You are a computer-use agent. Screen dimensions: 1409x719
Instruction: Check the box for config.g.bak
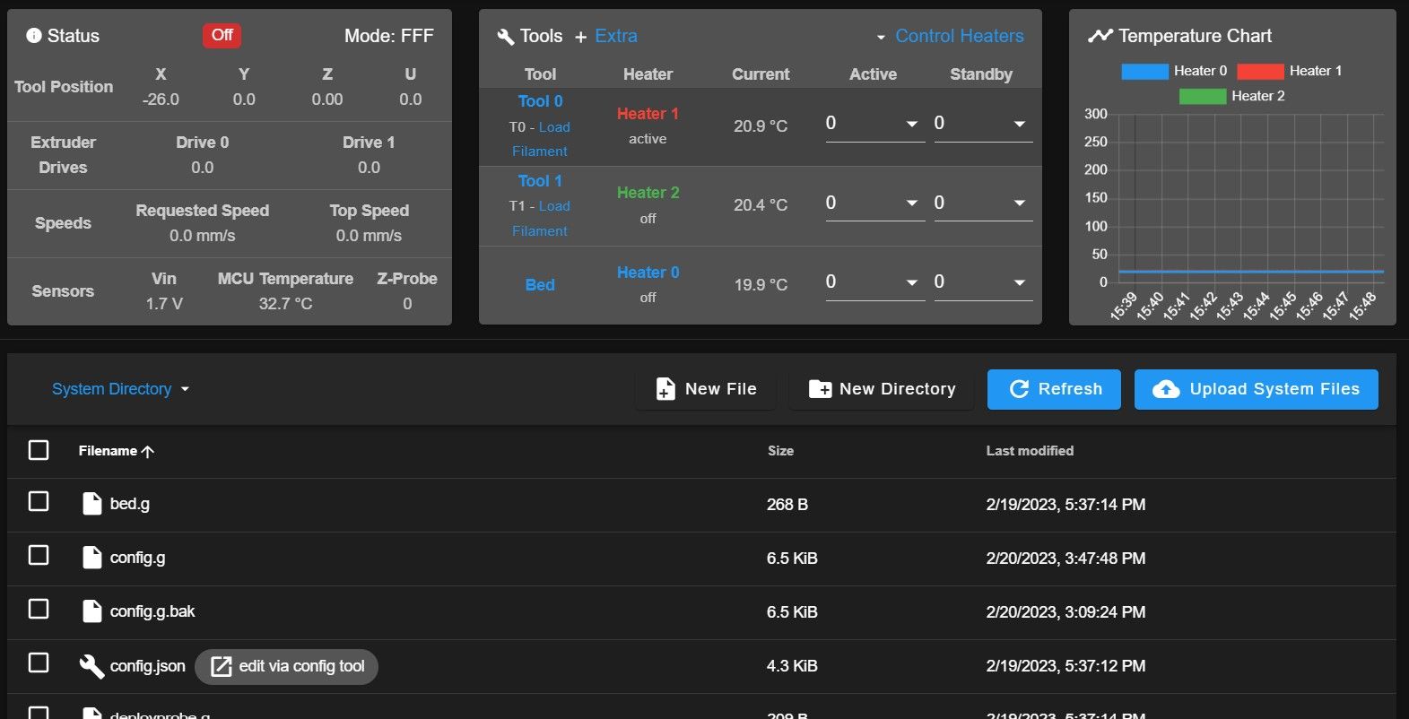tap(39, 609)
